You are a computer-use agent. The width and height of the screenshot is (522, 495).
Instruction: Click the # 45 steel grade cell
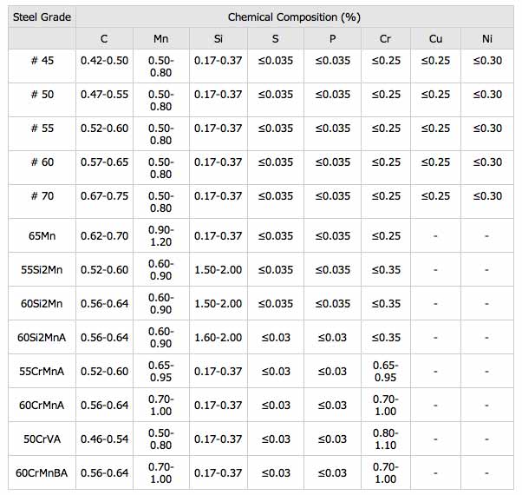tap(42, 66)
